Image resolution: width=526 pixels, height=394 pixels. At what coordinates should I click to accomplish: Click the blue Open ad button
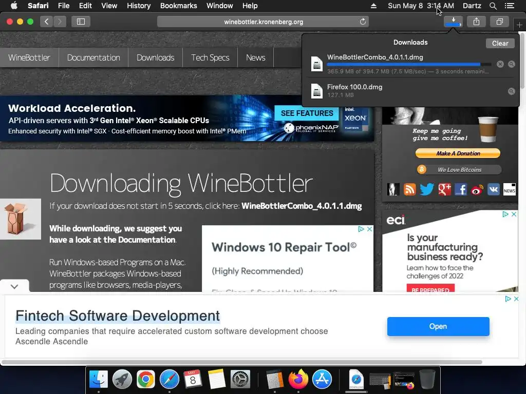(438, 326)
